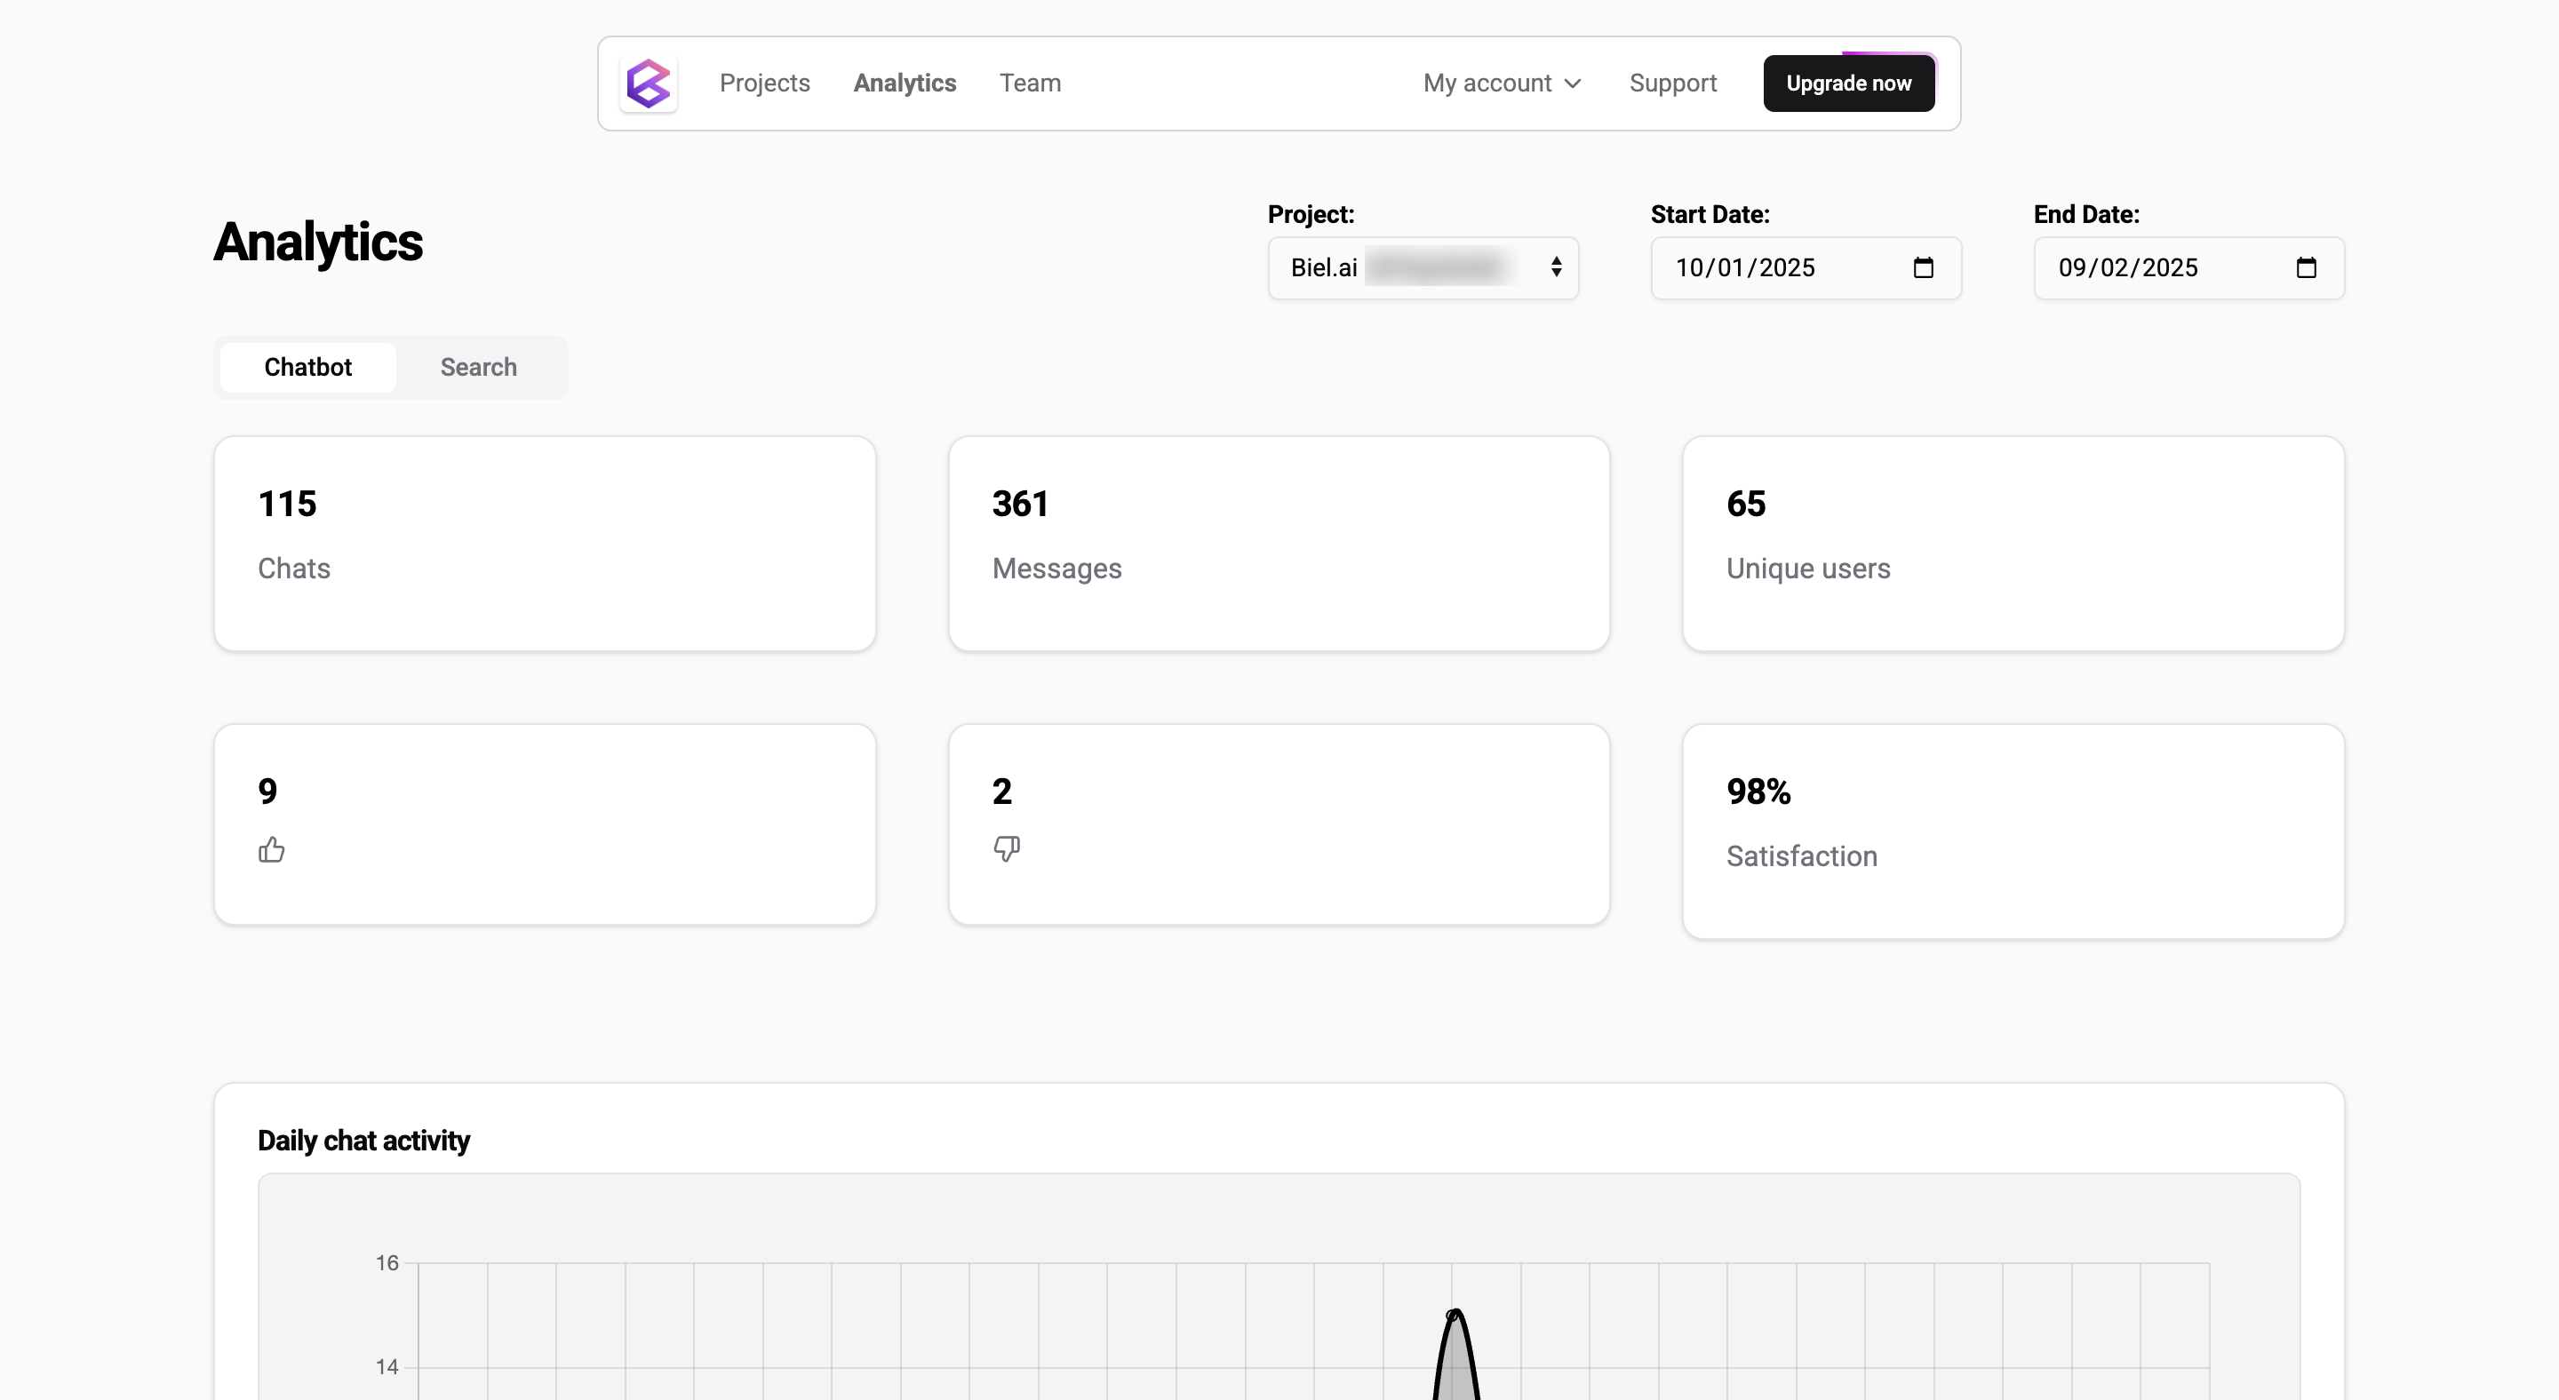Expand the My account menu
Viewport: 2559px width, 1400px height.
click(1500, 83)
